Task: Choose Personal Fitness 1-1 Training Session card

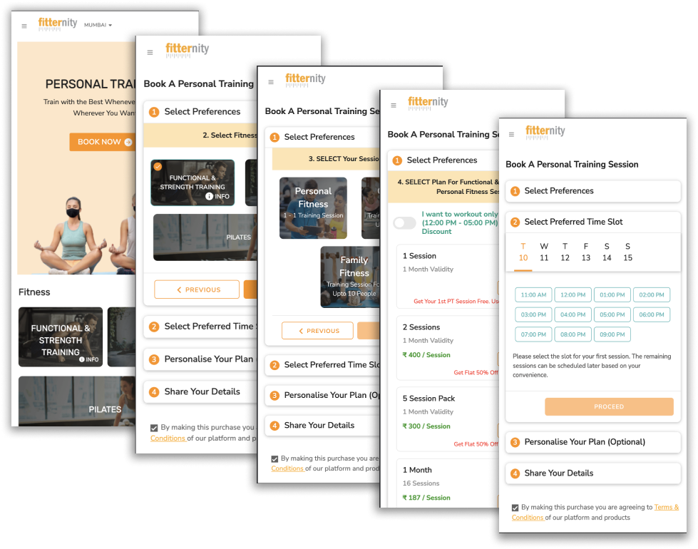Action: click(314, 208)
